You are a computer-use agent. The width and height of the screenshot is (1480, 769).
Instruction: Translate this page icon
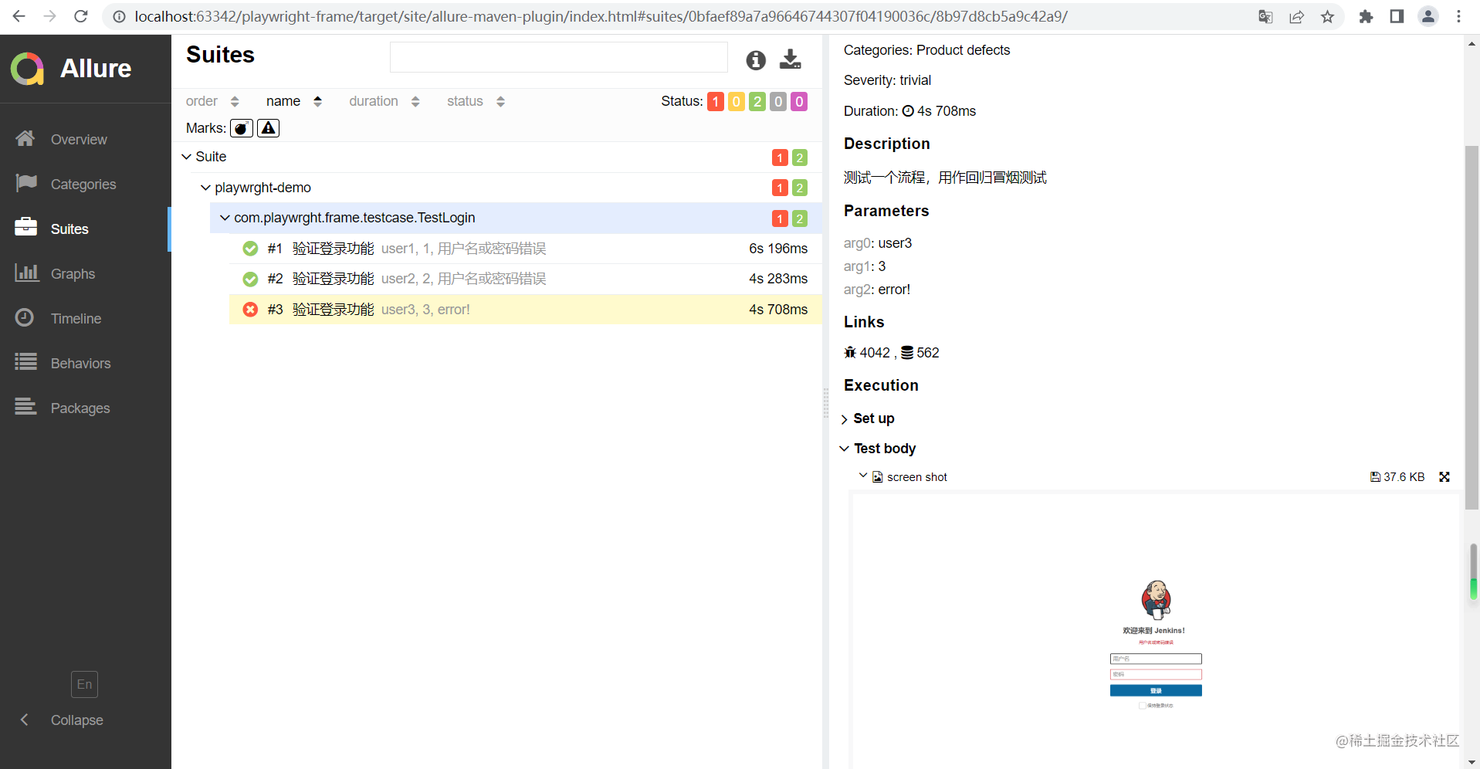[1265, 16]
